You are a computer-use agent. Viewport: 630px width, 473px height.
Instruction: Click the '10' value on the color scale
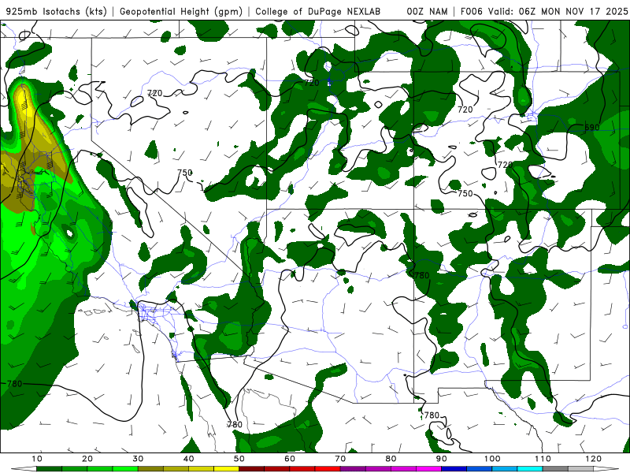tap(36, 459)
